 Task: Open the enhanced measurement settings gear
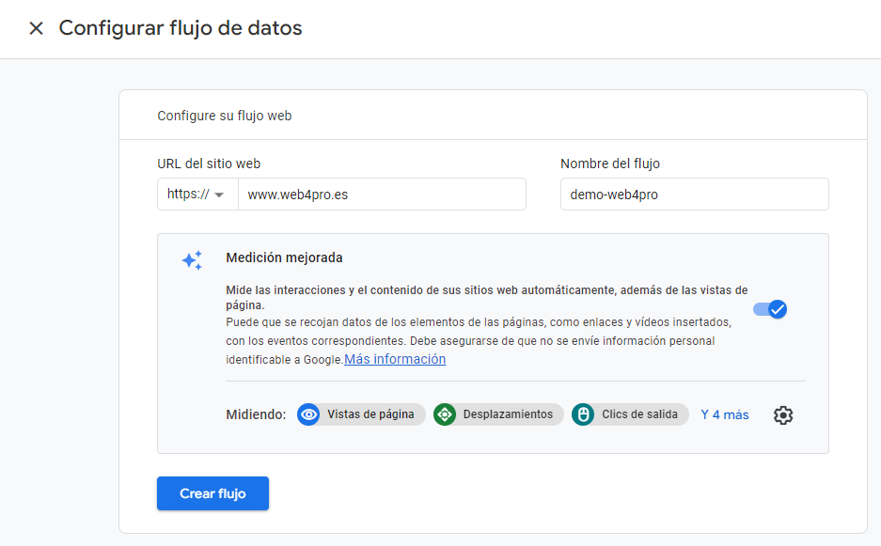pos(783,414)
